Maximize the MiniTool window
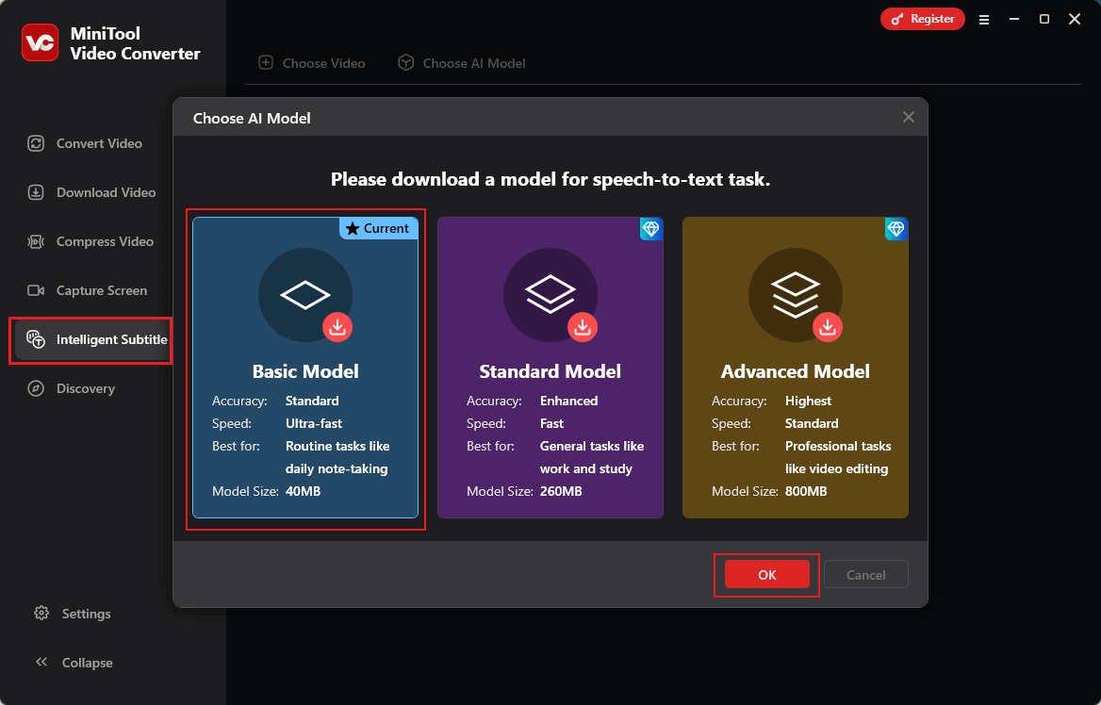This screenshot has width=1101, height=705. click(x=1044, y=20)
